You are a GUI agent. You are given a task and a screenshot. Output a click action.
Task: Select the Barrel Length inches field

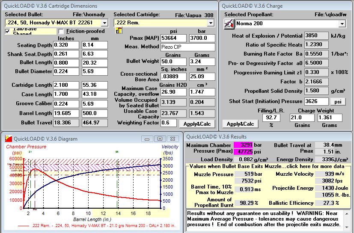(x=66, y=113)
